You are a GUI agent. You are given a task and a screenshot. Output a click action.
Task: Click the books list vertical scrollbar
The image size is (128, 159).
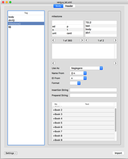[116, 120]
